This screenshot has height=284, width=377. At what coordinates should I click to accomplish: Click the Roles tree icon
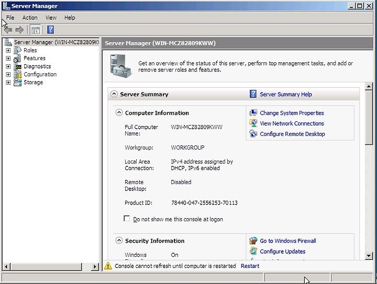(x=18, y=50)
